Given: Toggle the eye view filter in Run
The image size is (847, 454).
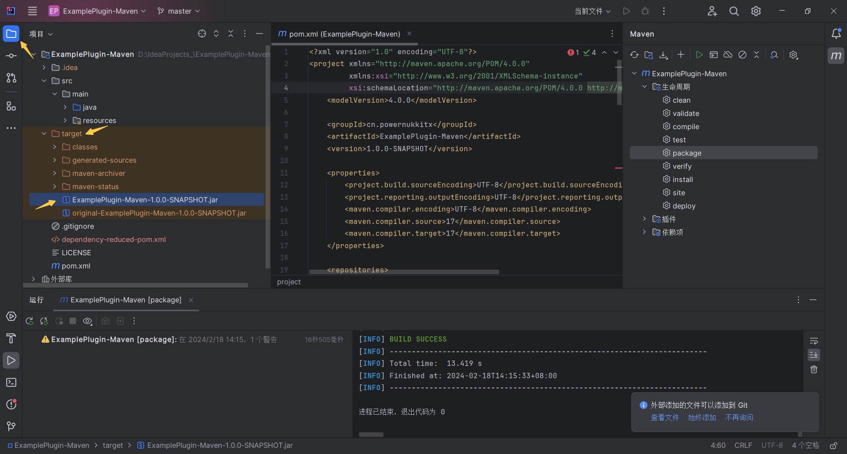Looking at the screenshot, I should click(88, 321).
